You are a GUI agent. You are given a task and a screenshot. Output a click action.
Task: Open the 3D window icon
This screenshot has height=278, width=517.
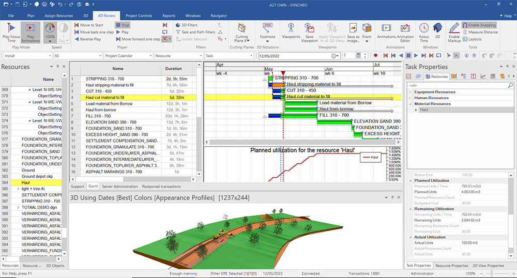[437, 30]
